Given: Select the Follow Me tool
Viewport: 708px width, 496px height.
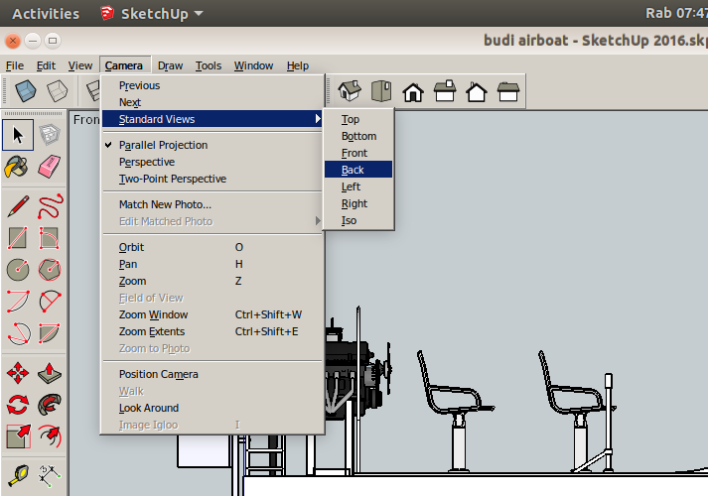Looking at the screenshot, I should 50,405.
